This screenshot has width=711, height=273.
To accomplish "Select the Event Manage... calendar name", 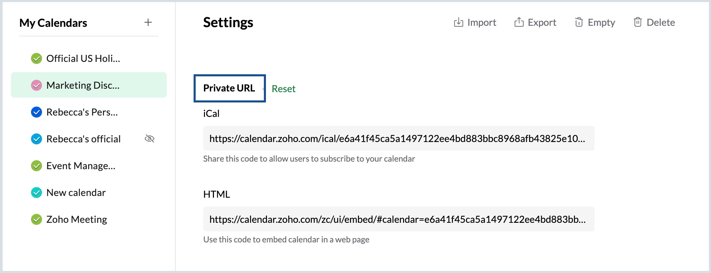I will pos(81,166).
